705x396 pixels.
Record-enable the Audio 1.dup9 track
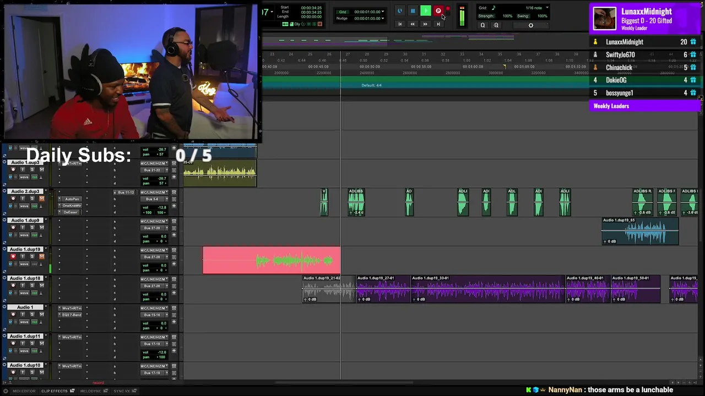13,228
